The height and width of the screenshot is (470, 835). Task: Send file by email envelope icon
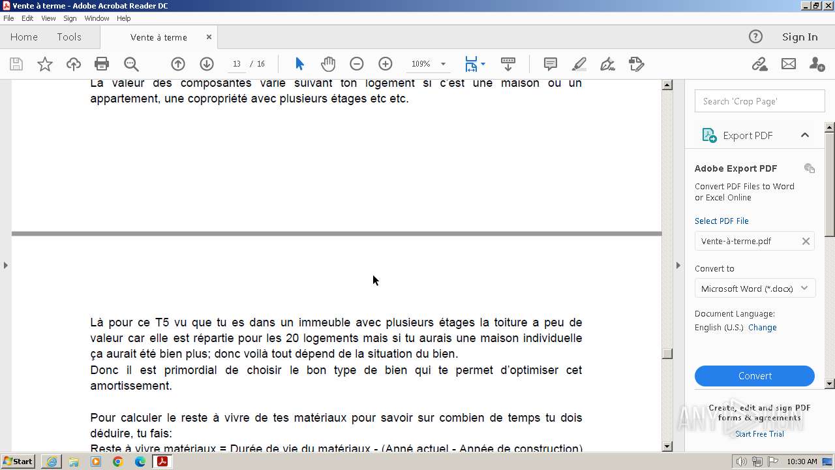tap(789, 64)
